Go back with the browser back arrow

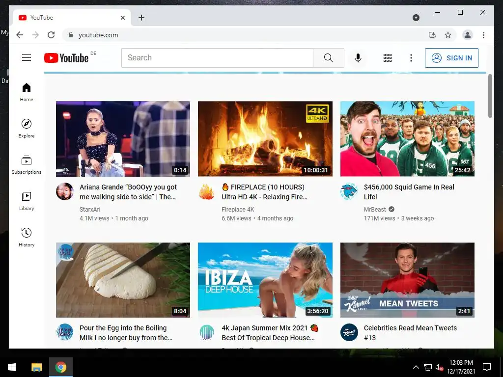point(20,35)
